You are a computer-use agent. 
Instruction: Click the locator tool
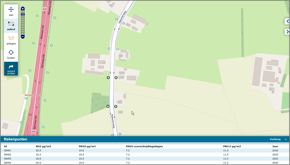pyautogui.click(x=11, y=54)
